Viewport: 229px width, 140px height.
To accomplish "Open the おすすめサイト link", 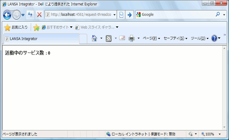I will click(55, 27).
